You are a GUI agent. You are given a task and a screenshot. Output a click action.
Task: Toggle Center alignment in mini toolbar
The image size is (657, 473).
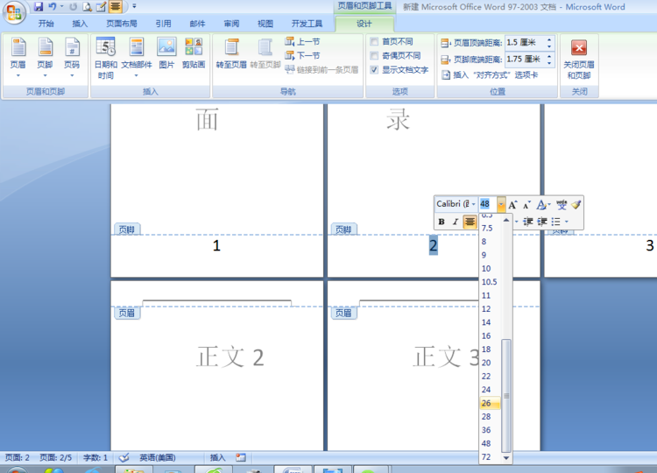tap(470, 222)
